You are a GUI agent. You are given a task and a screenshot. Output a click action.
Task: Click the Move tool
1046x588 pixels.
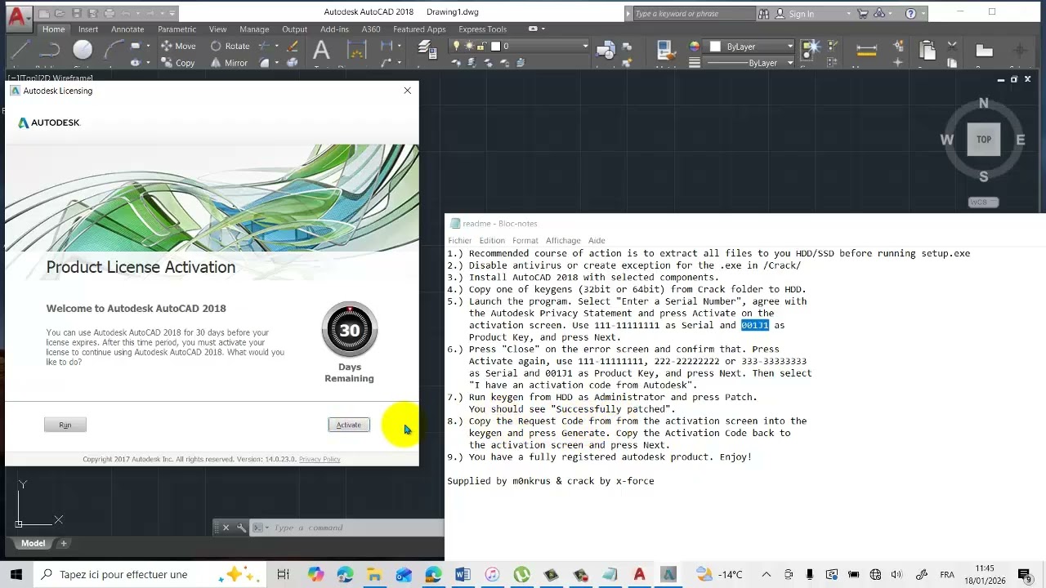coord(178,47)
